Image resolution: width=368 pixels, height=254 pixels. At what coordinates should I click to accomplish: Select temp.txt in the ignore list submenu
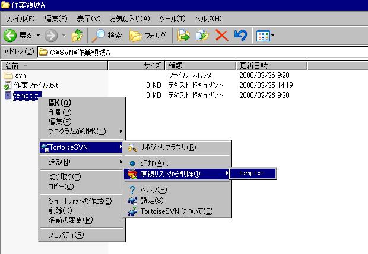(x=253, y=173)
